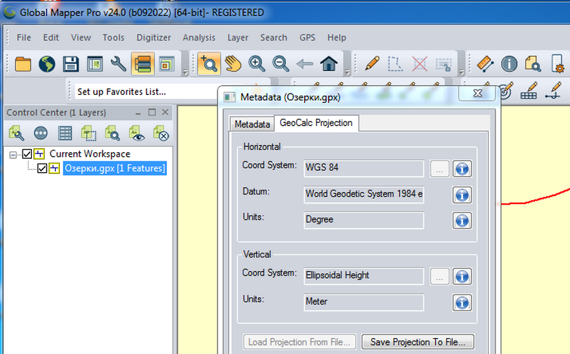Select the Feature Info tool
Viewport: 570px width, 354px height.
[509, 64]
